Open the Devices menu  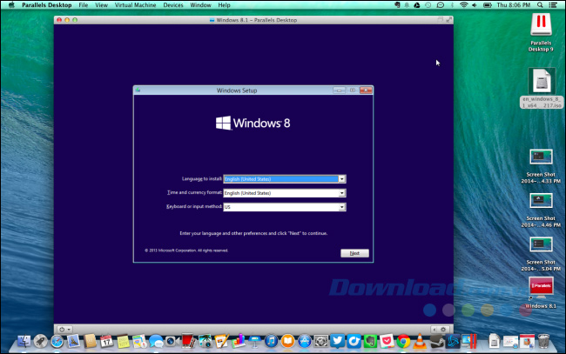click(x=173, y=5)
